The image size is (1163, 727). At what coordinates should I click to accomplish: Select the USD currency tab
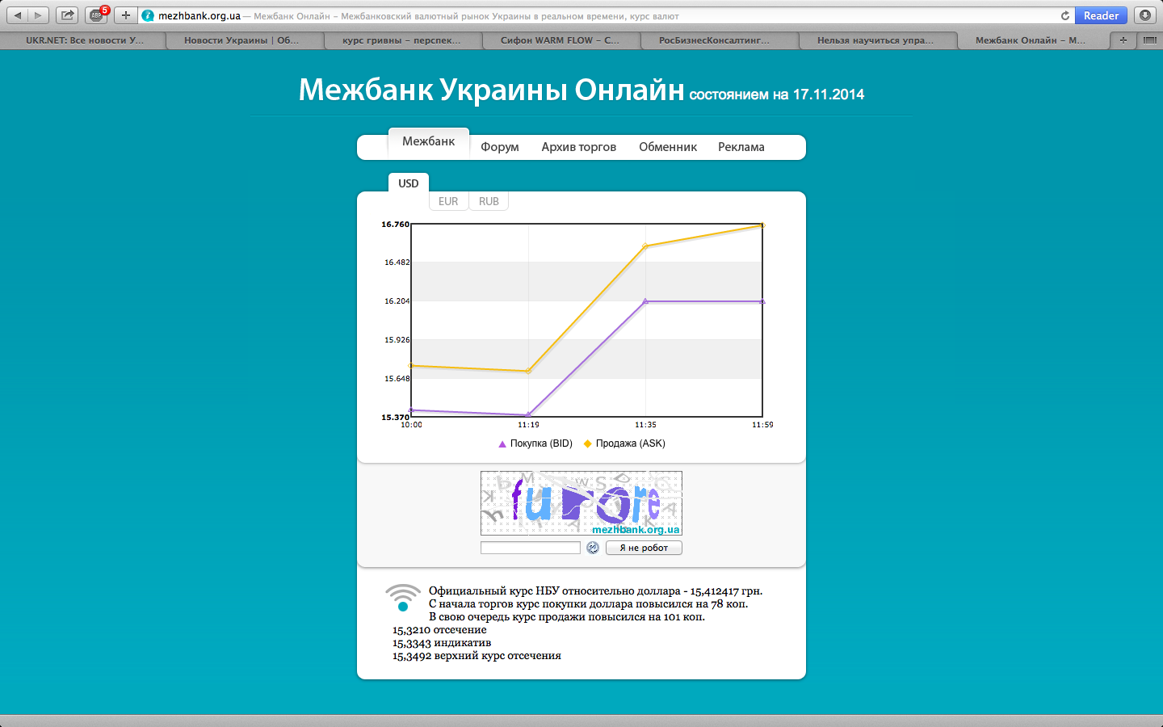[409, 183]
